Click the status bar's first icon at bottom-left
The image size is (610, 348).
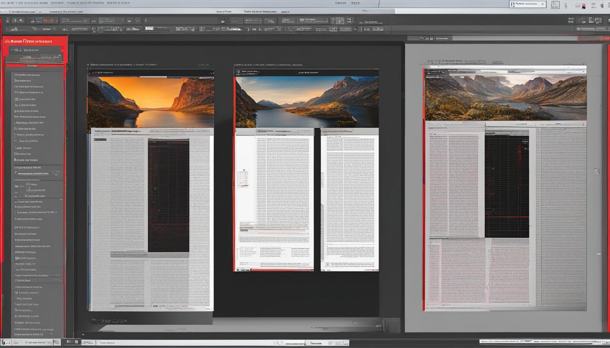point(5,342)
